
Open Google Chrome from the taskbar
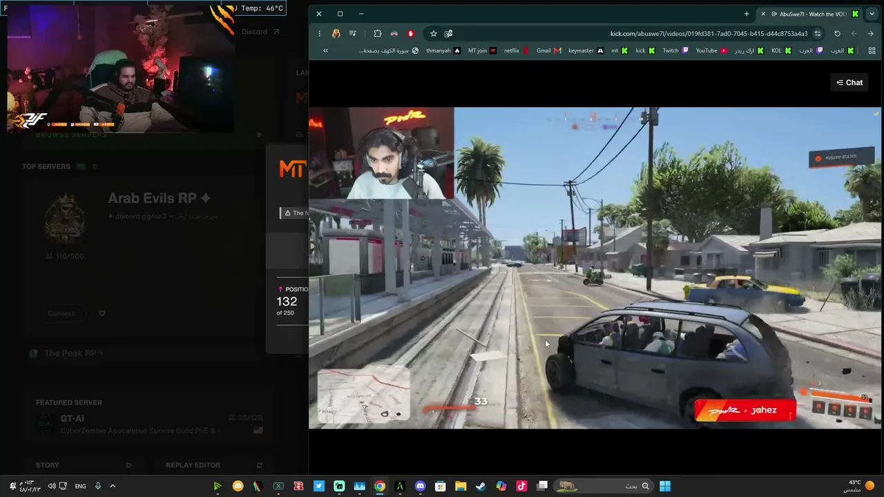[379, 486]
